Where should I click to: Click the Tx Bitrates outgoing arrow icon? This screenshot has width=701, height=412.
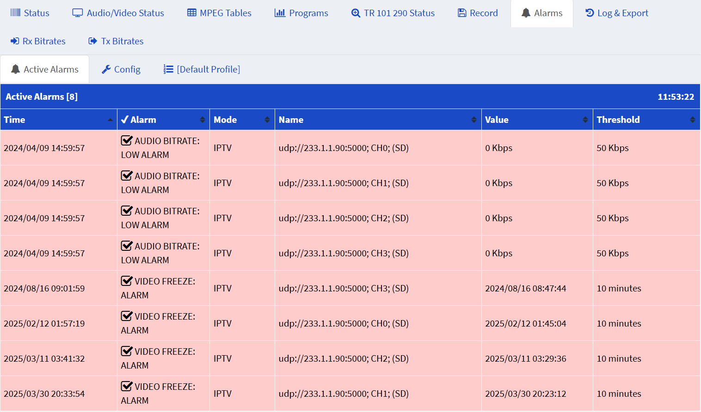(92, 41)
